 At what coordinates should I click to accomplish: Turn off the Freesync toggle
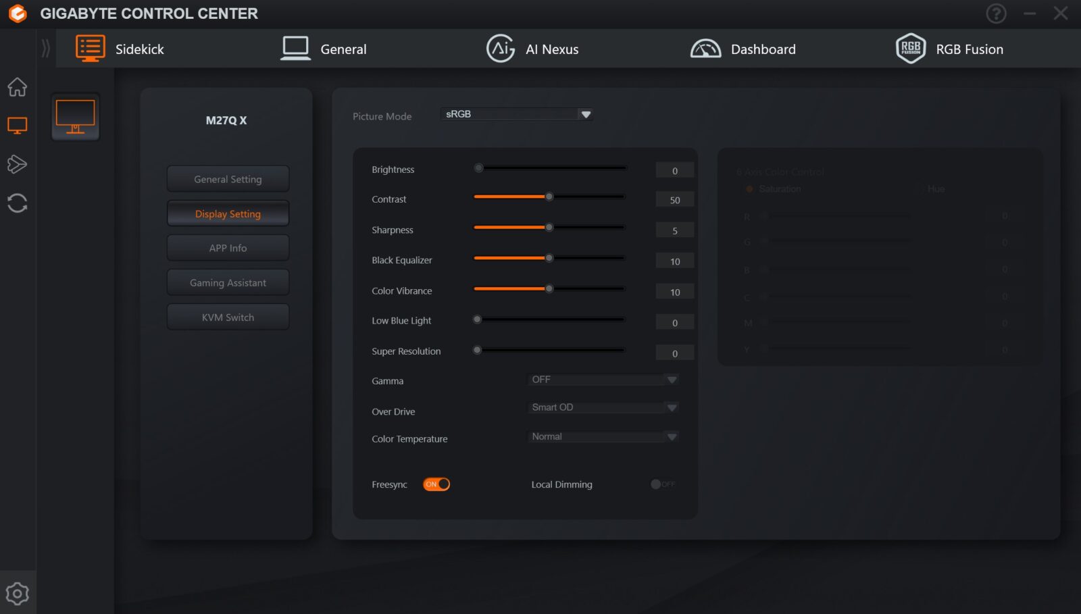[x=436, y=484]
